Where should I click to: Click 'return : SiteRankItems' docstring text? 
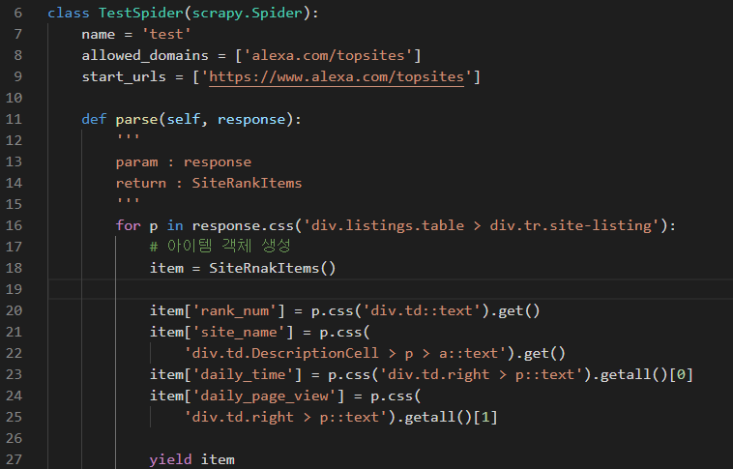[x=209, y=183]
